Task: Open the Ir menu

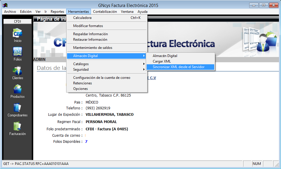Action: [46, 12]
